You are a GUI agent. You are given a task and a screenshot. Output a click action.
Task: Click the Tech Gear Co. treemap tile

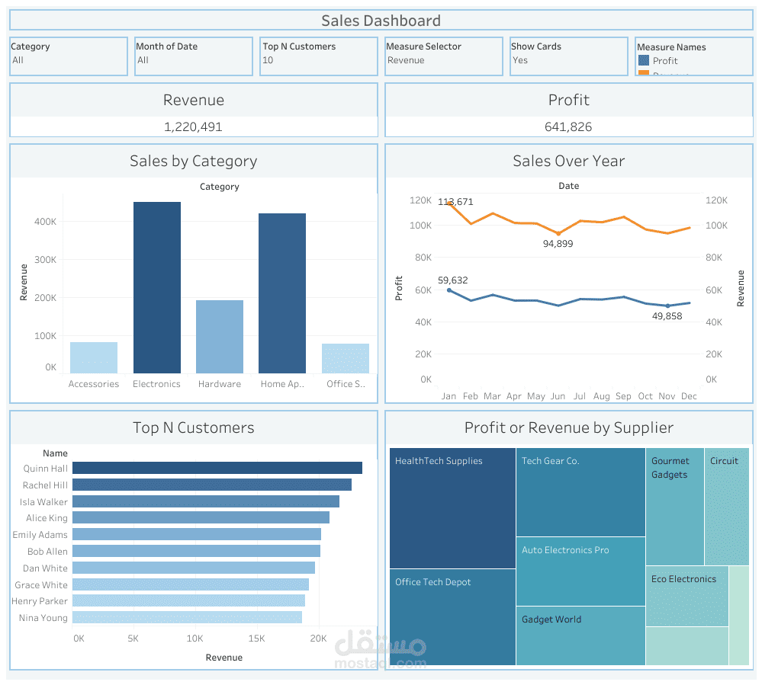[580, 492]
